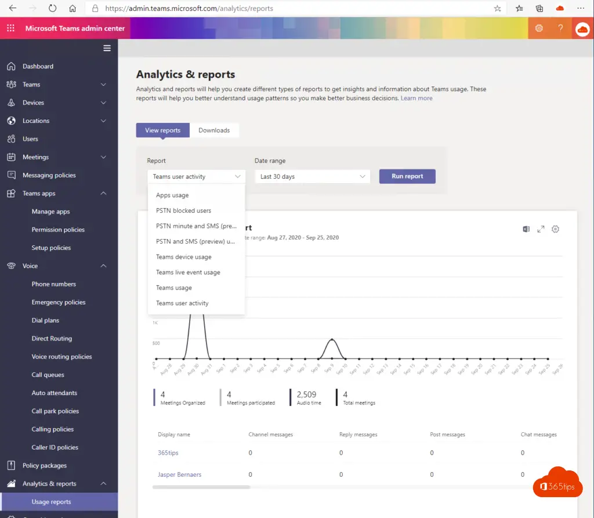Open the Jasper Bernaers user link
The image size is (594, 518).
(x=180, y=474)
